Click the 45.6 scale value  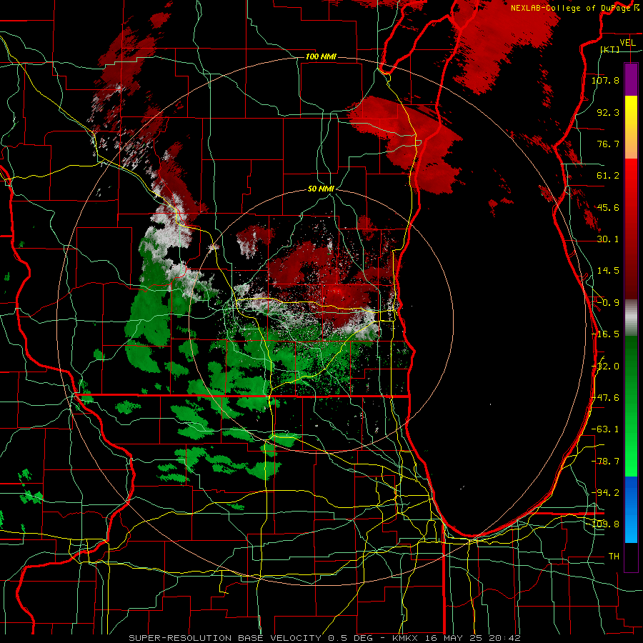click(608, 207)
